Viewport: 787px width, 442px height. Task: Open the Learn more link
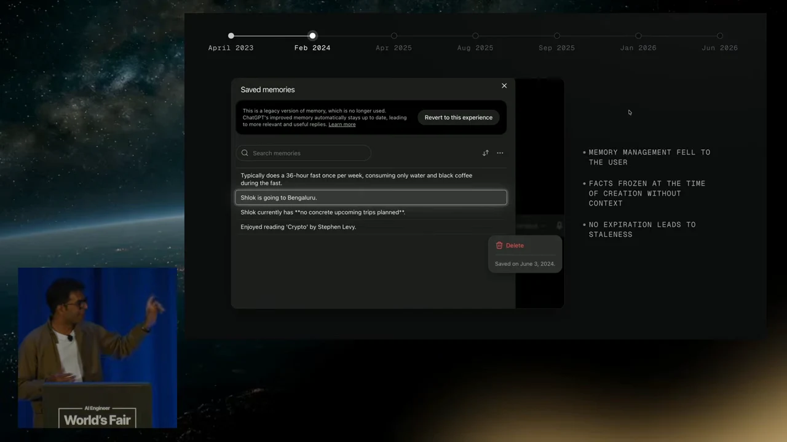click(342, 125)
